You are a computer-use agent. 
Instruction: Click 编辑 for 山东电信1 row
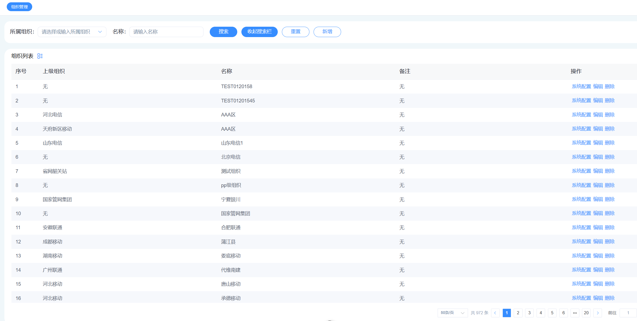click(x=598, y=143)
